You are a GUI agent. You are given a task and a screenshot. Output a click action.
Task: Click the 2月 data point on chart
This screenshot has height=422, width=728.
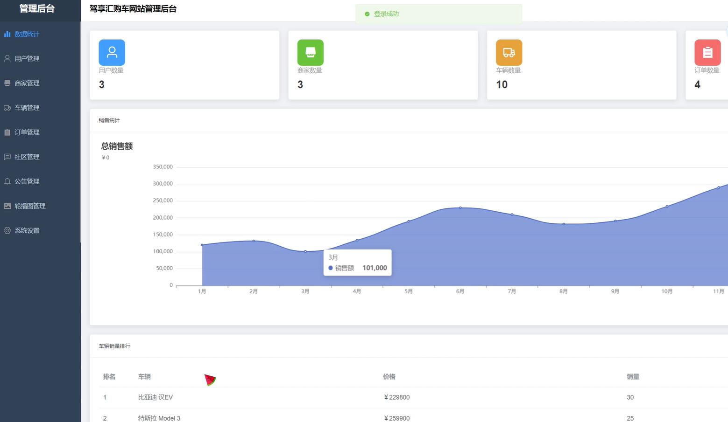coord(254,241)
